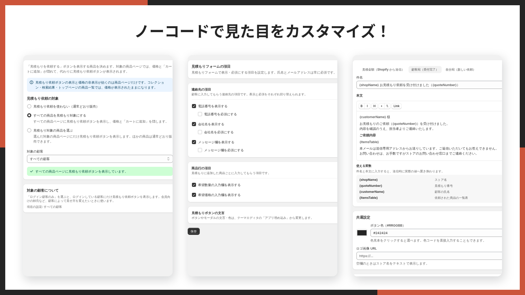Switch to 自分宛（新しい依頼）tab
Image resolution: width=525 pixels, height=295 pixels.
pyautogui.click(x=460, y=69)
